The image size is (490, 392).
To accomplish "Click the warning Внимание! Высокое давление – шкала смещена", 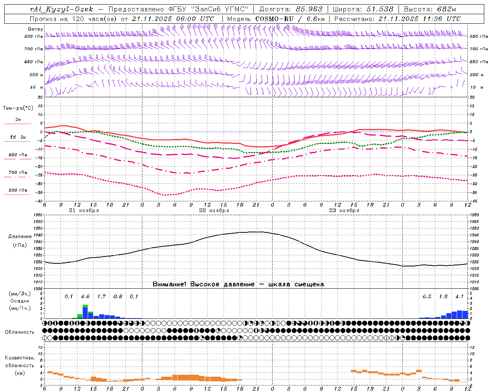I will click(238, 284).
